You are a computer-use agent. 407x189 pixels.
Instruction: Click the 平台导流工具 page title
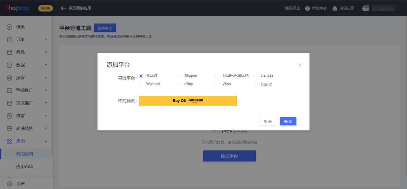click(75, 28)
